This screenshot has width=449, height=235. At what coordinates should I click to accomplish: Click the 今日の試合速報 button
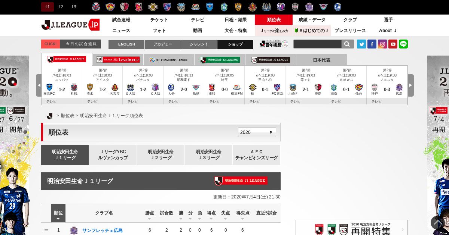[x=71, y=44]
